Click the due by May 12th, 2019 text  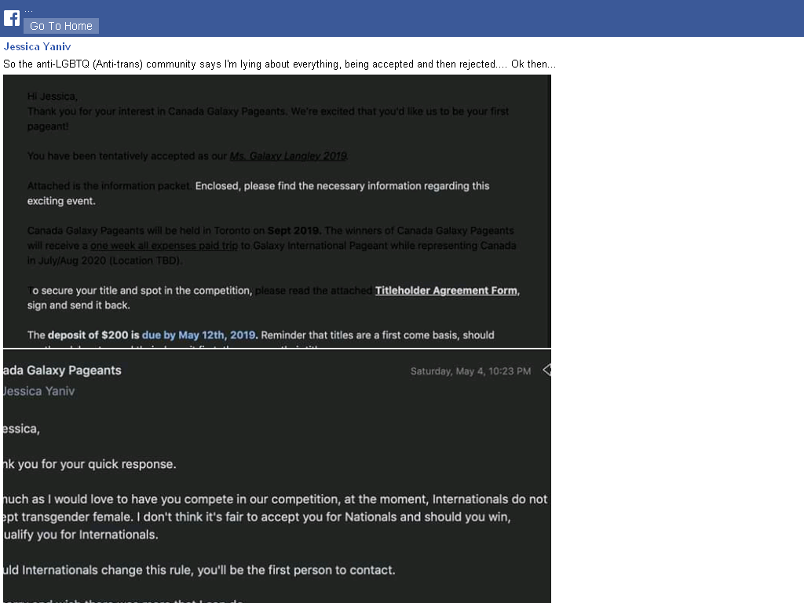coord(199,334)
